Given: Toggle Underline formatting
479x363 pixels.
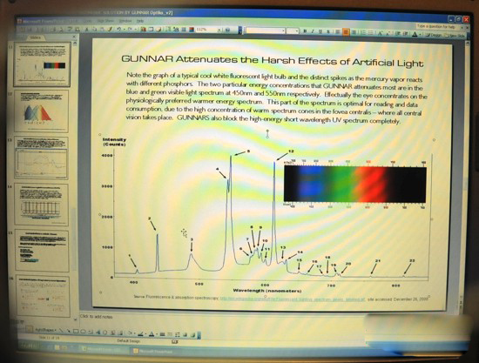Looking at the screenshot, I should click(x=320, y=31).
